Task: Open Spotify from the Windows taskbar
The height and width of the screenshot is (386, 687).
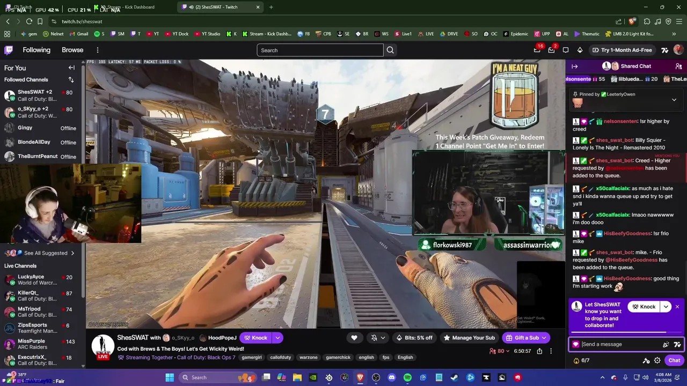Action: (x=407, y=377)
